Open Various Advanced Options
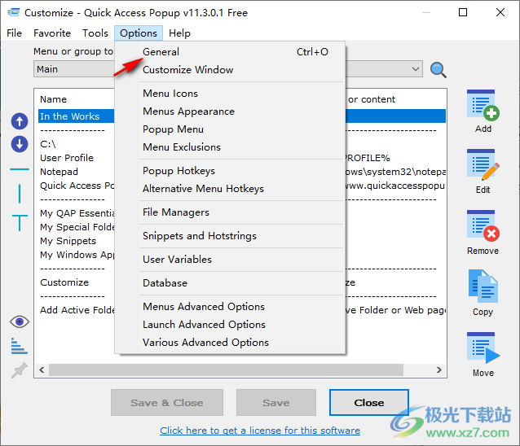The image size is (520, 446). (230, 343)
